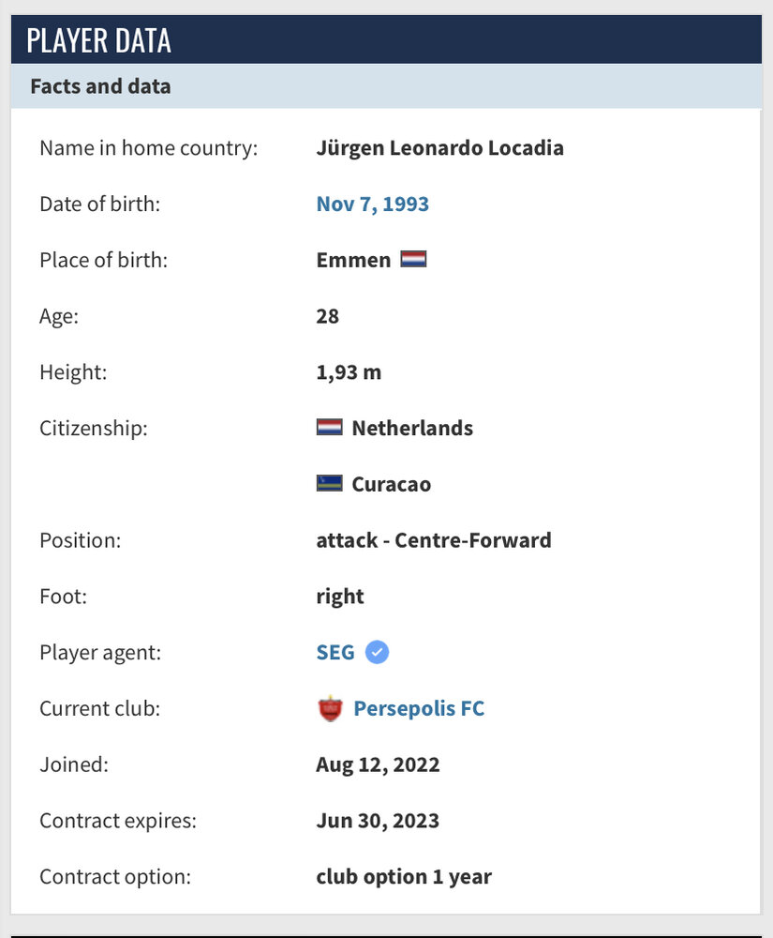Click the PLAYER DATA header bar
This screenshot has height=938, width=773.
[x=386, y=40]
